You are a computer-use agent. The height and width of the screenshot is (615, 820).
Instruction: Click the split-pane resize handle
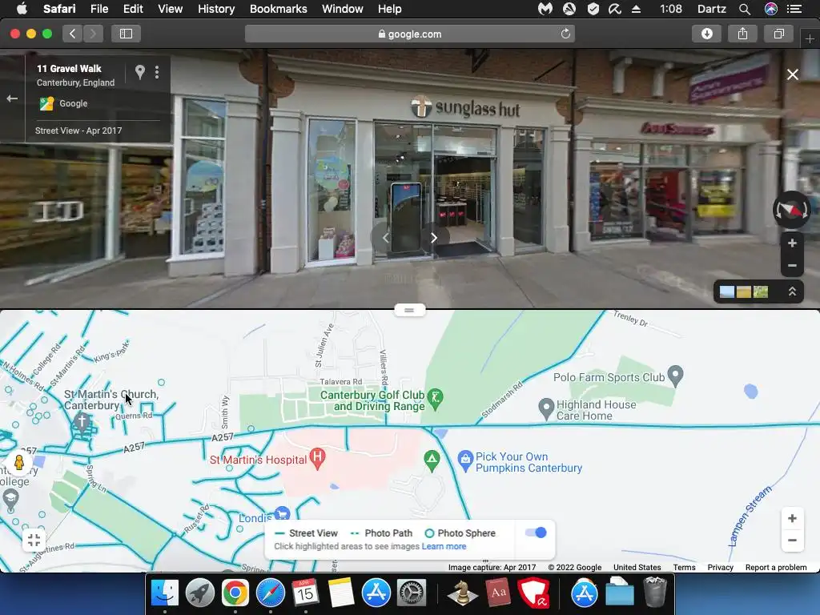(409, 310)
